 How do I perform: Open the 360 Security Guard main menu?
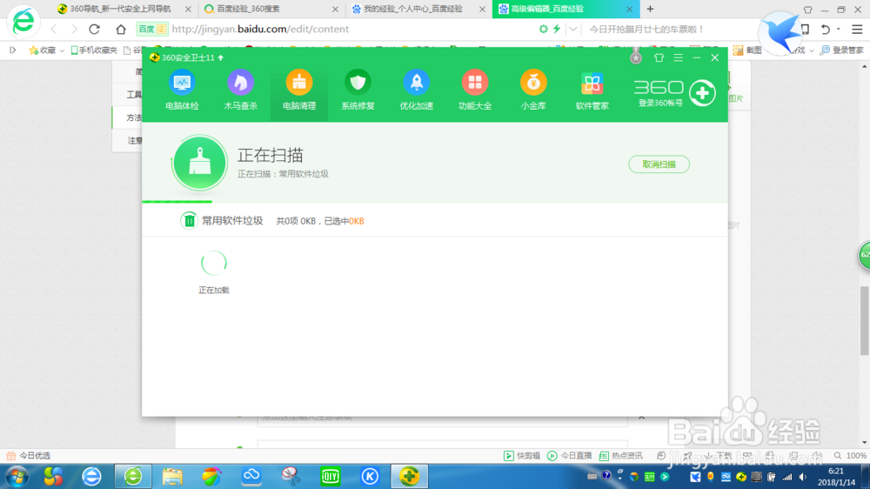click(x=678, y=57)
